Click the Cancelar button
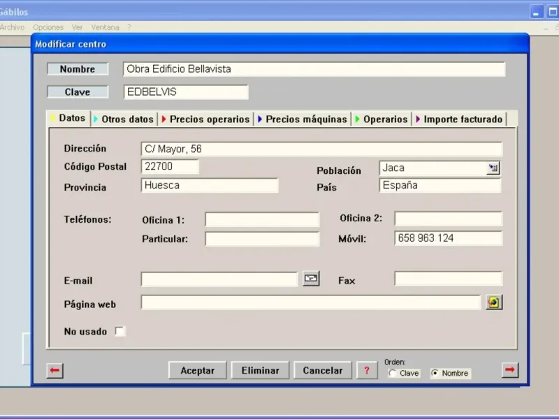 coord(322,371)
